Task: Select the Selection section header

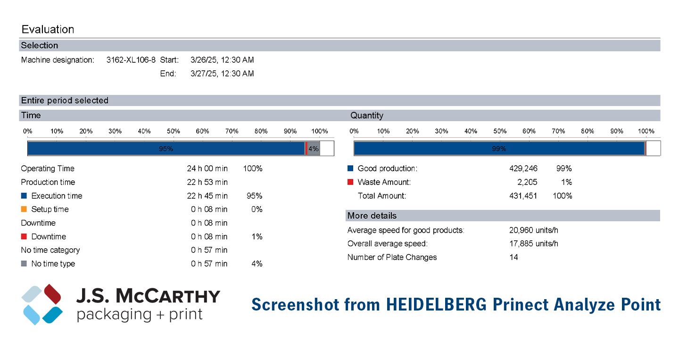Action: 339,46
